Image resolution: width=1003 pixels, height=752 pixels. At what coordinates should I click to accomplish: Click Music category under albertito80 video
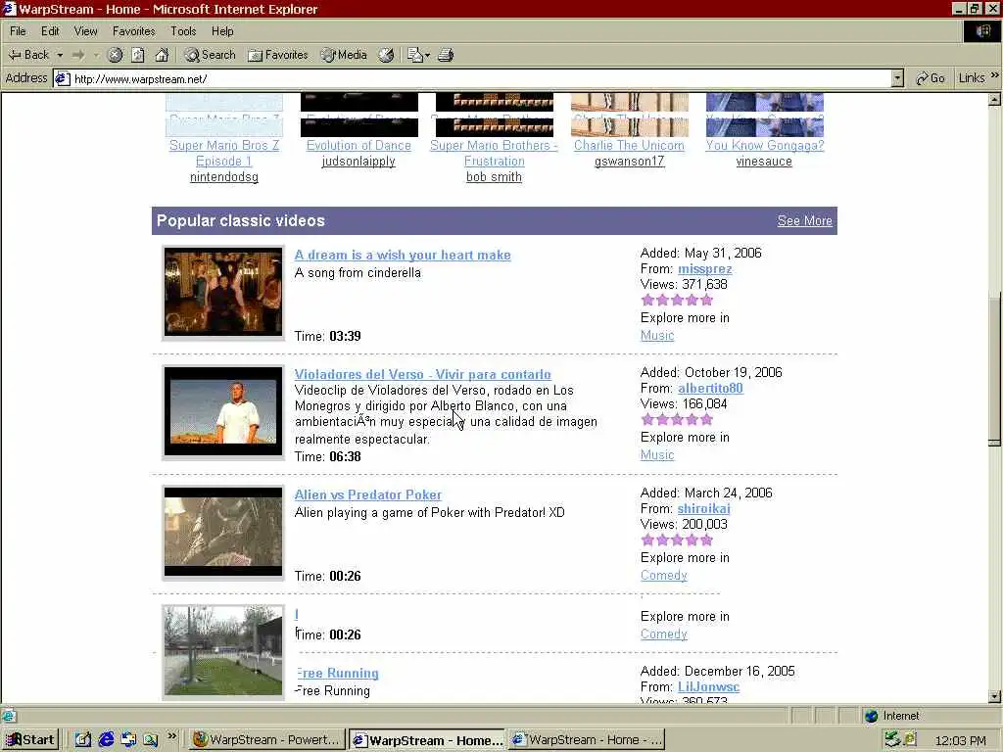(x=657, y=455)
